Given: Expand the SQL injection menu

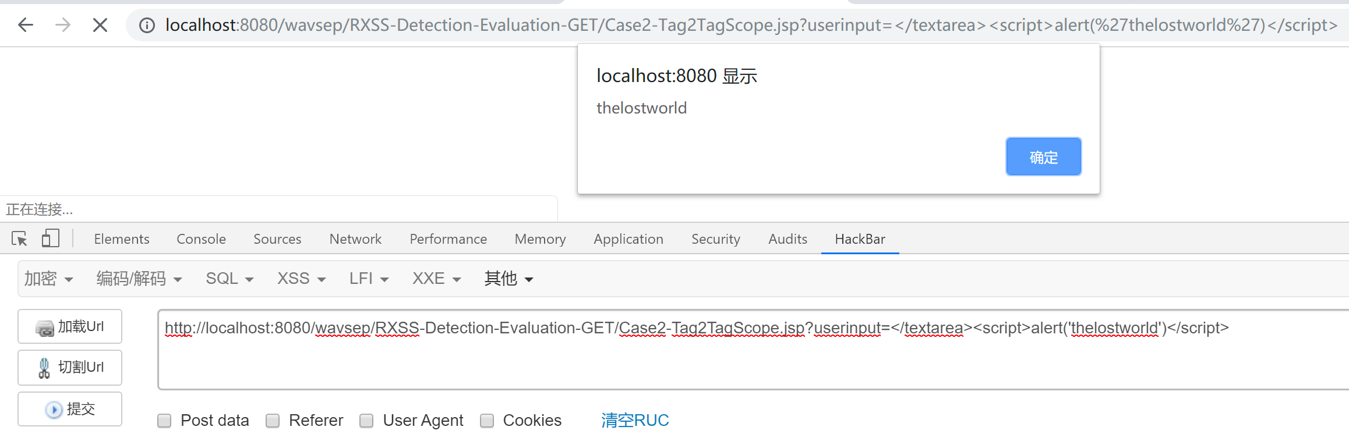Looking at the screenshot, I should pos(229,278).
